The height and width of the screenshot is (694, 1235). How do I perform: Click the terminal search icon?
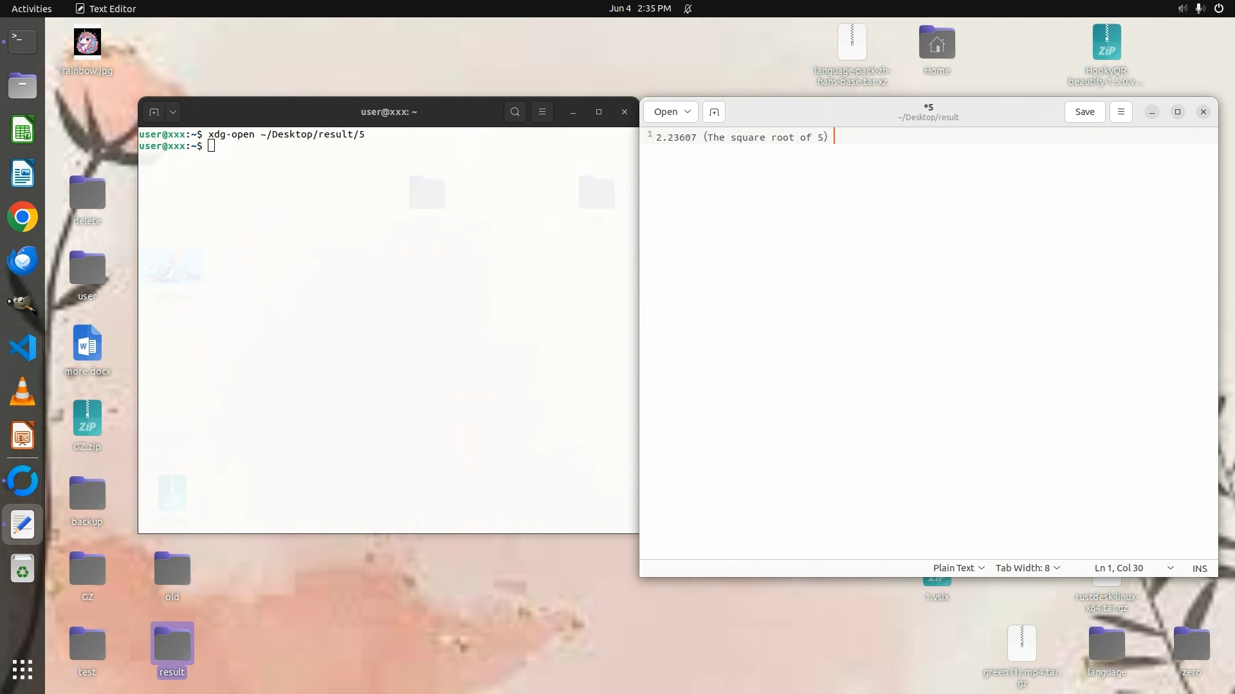(x=515, y=112)
